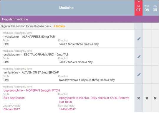Click next due date 14-Feb-2017
Image resolution: width=159 pixels, height=113 pixels.
pos(67,109)
